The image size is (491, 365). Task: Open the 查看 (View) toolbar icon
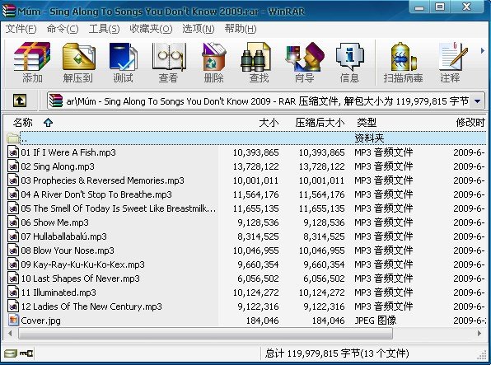pos(168,63)
